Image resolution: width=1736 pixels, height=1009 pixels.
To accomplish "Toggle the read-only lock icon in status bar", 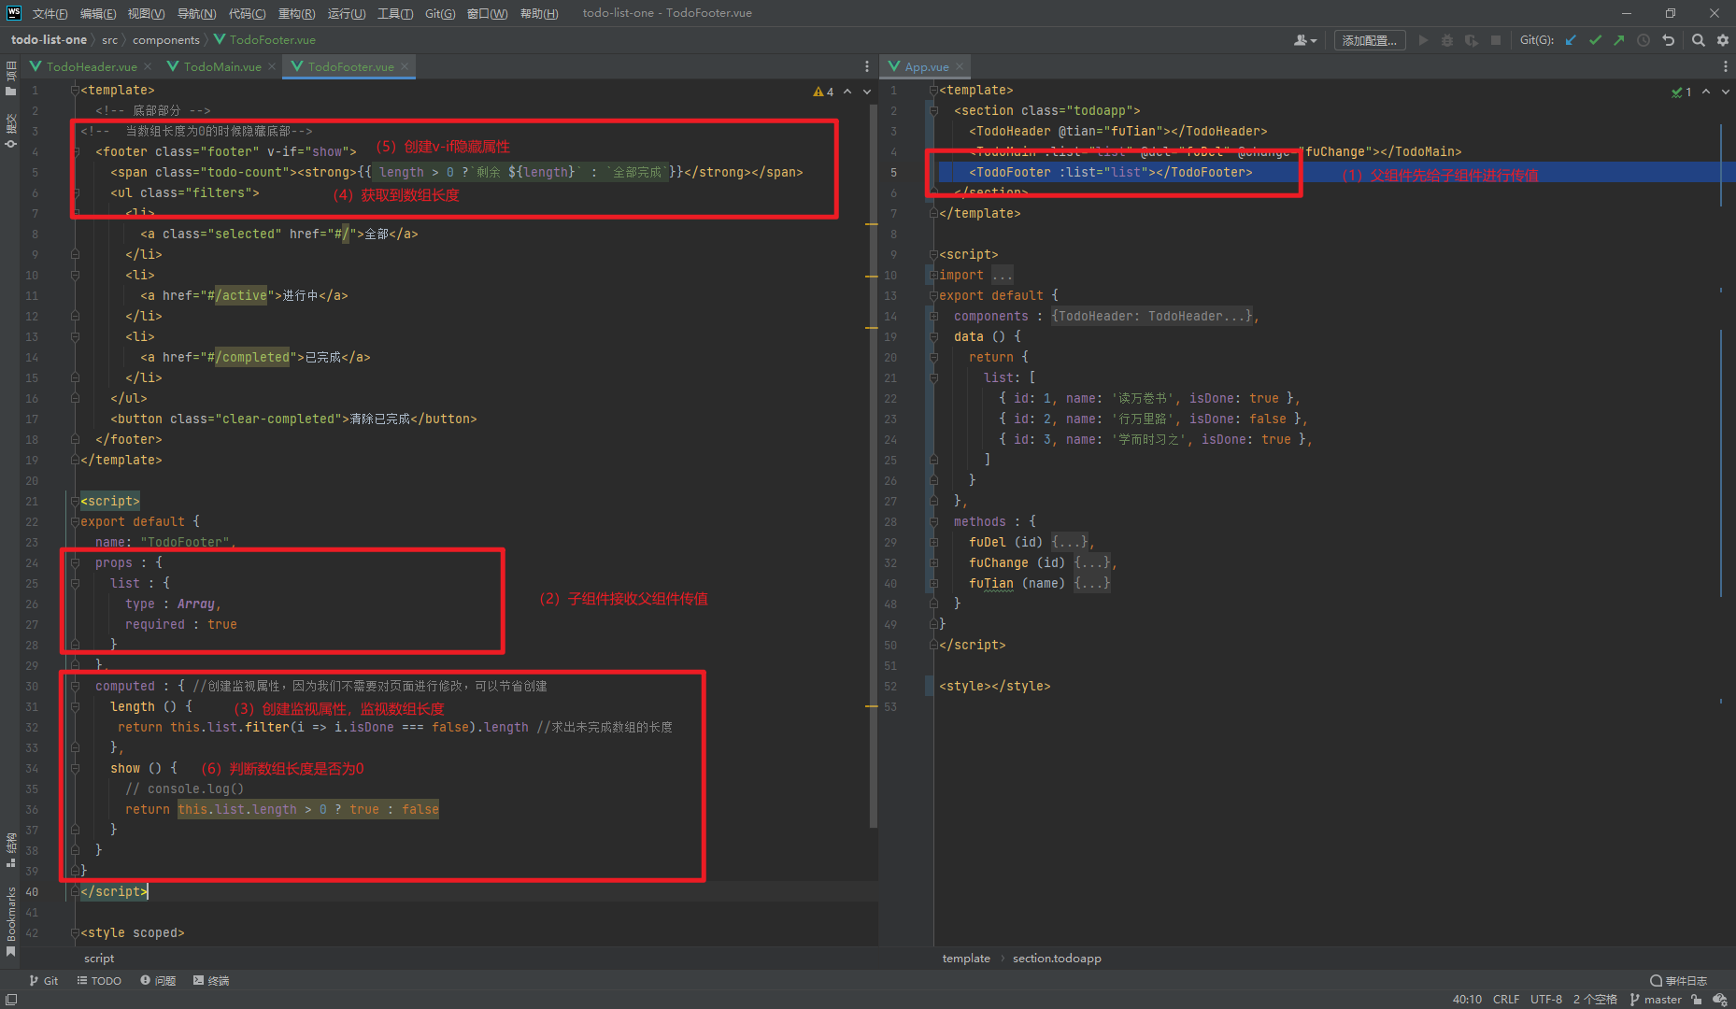I will click(1696, 1000).
